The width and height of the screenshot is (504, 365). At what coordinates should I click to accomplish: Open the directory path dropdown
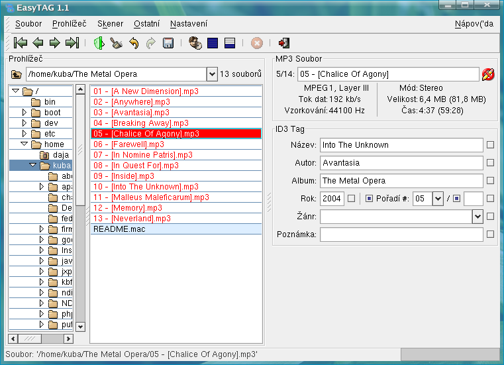[212, 74]
